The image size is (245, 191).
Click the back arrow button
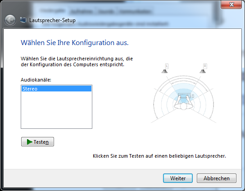[x=10, y=20]
